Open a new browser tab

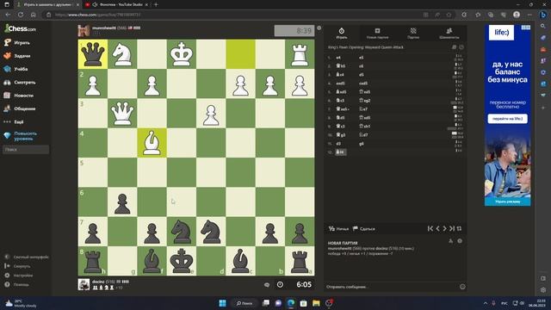(x=156, y=4)
